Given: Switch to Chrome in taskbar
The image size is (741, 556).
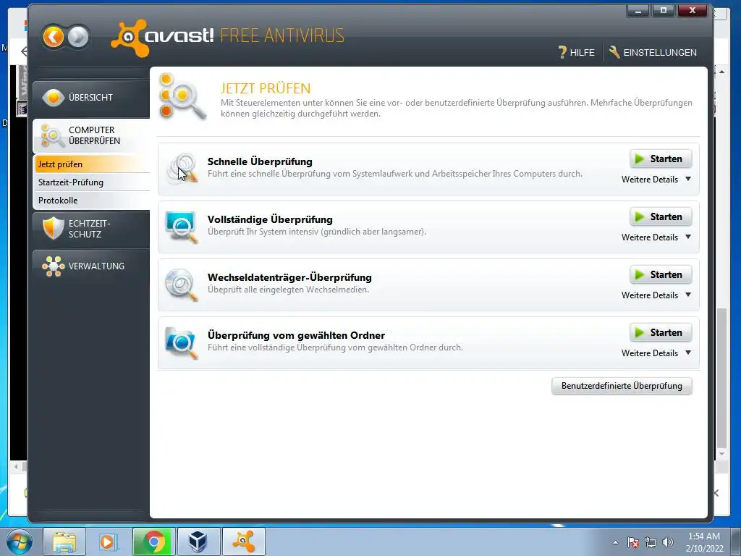Looking at the screenshot, I should (x=153, y=542).
